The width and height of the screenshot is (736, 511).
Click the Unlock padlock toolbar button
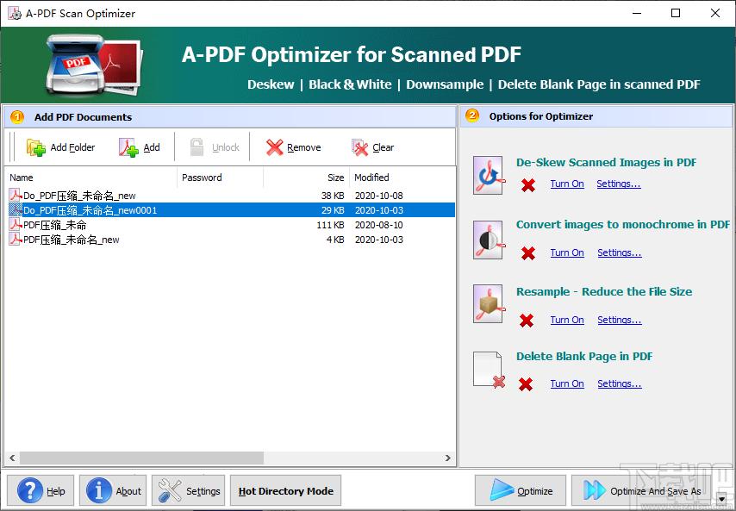coord(215,147)
